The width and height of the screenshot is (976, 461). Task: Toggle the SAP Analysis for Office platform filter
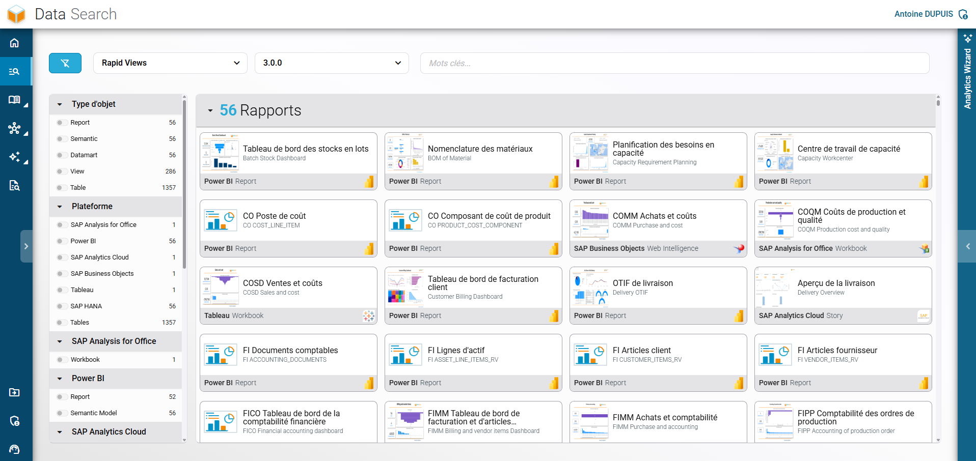coord(62,225)
